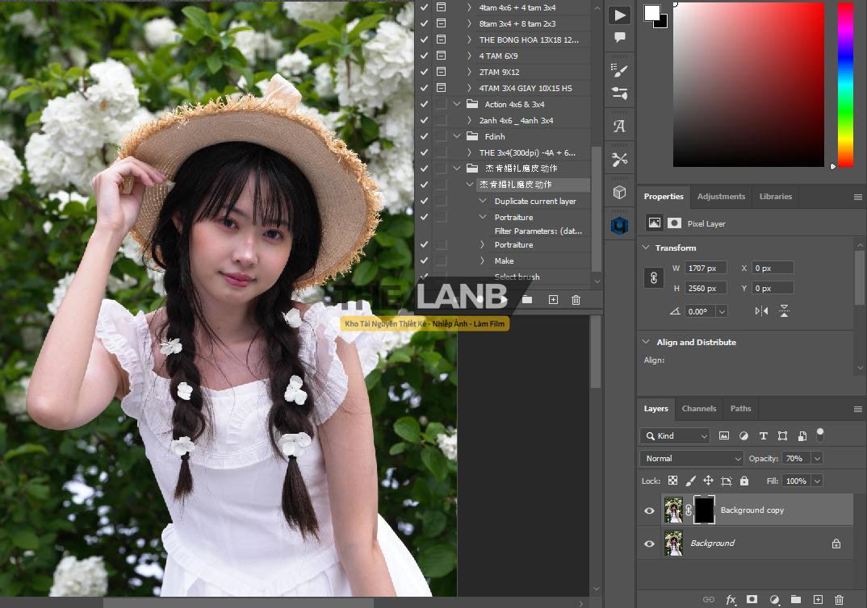Viewport: 867px width, 608px height.
Task: Toggle visibility of the Background layer
Action: 649,543
